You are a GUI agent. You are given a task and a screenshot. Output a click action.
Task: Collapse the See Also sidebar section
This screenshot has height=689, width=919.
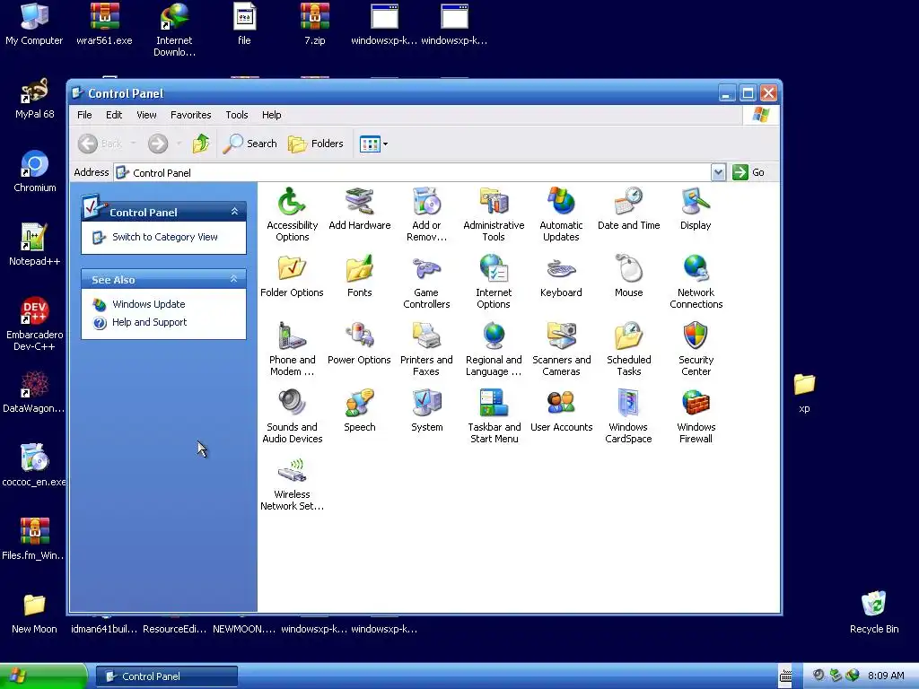tap(234, 279)
